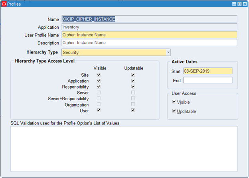249x178 pixels.
Task: Minimize the Profiles window
Action: (234, 4)
